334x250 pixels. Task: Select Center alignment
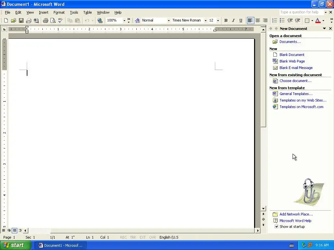pos(258,21)
